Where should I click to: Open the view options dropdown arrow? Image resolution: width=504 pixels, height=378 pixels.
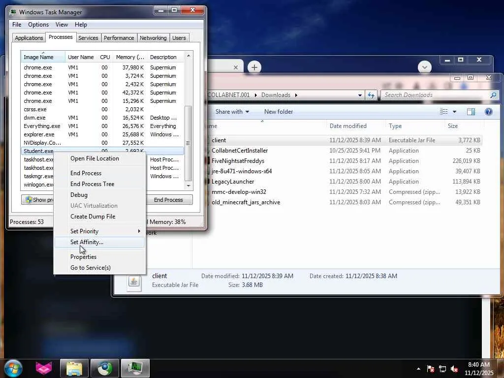[x=454, y=112]
